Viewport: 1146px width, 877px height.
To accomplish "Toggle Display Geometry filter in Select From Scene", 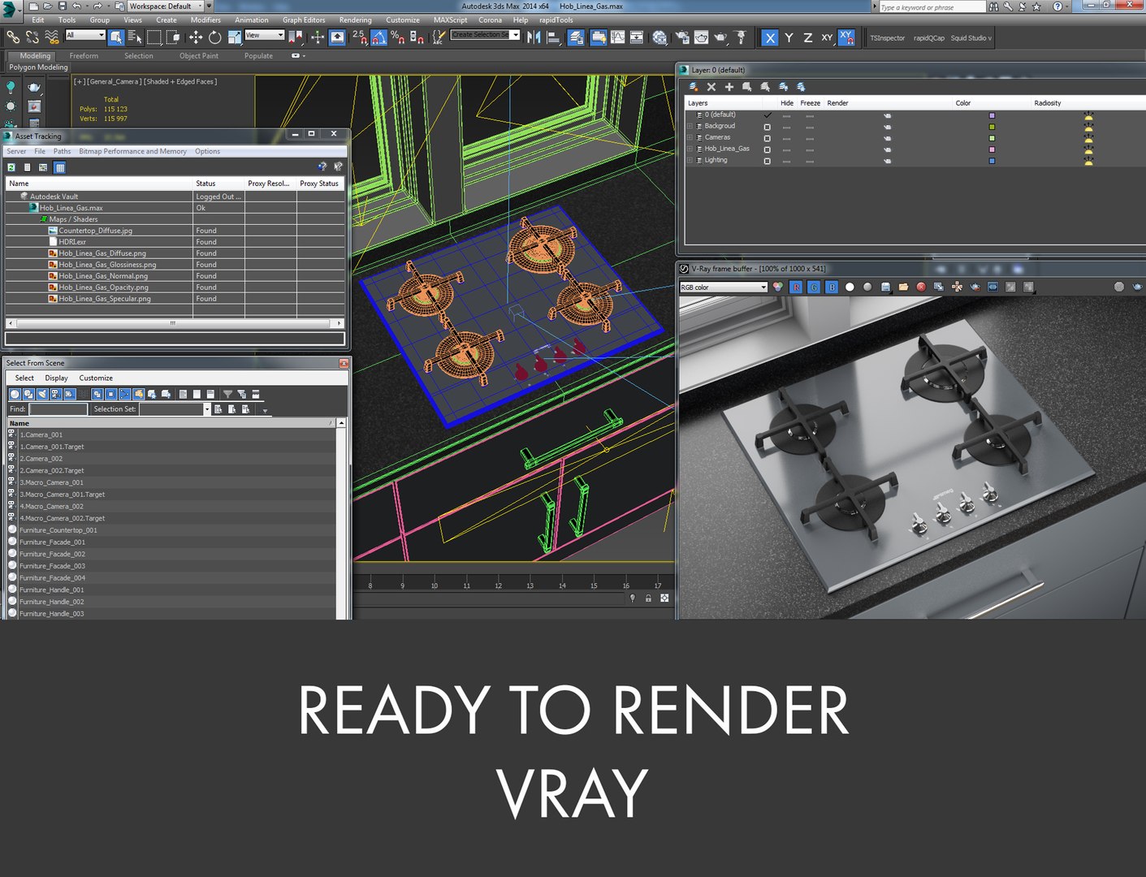I will pos(15,394).
